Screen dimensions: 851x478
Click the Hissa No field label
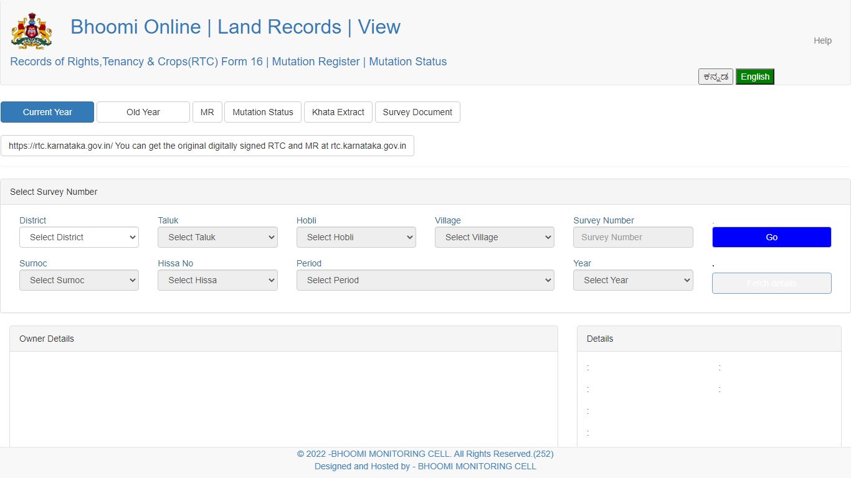tap(176, 263)
